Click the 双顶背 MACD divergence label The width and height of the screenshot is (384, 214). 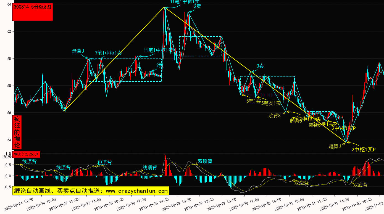205,162
